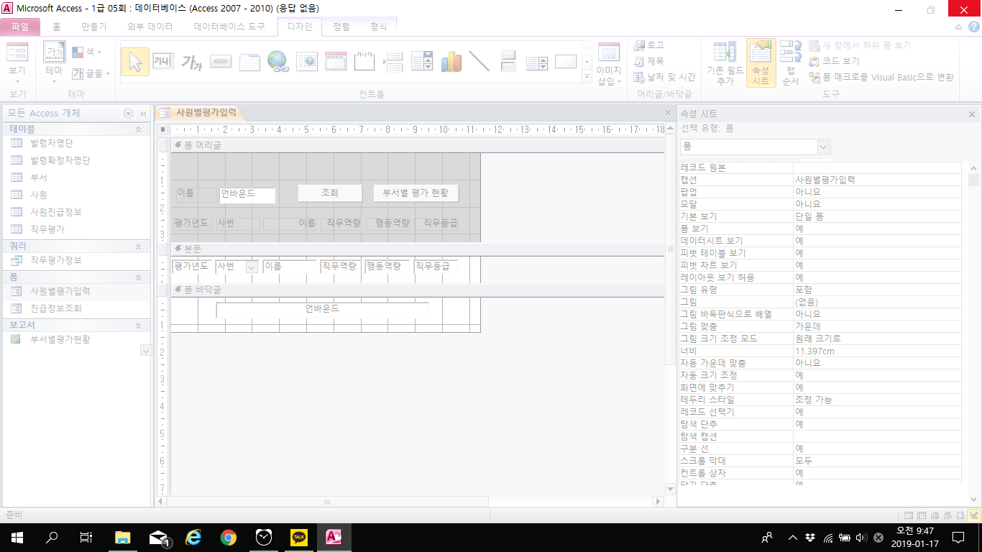Open Chrome from the Windows taskbar
This screenshot has height=552, width=982.
229,537
